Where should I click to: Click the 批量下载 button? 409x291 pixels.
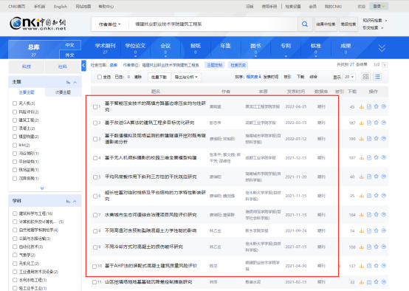[x=159, y=77]
